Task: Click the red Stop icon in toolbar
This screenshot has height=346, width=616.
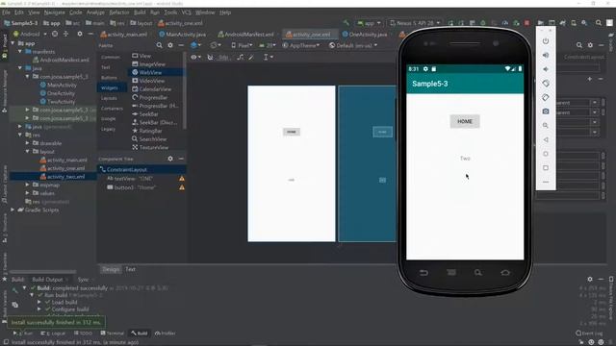Action: point(526,23)
